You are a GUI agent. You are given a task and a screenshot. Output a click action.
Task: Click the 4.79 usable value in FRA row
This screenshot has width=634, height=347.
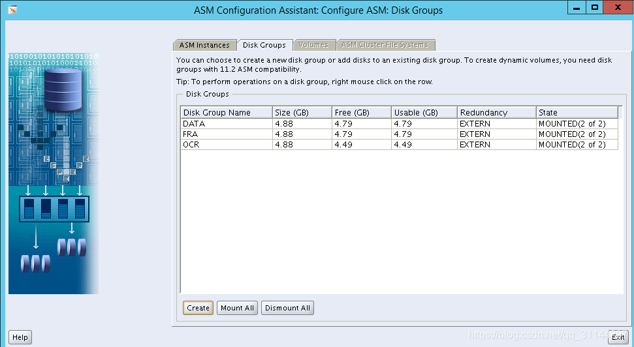pos(424,134)
